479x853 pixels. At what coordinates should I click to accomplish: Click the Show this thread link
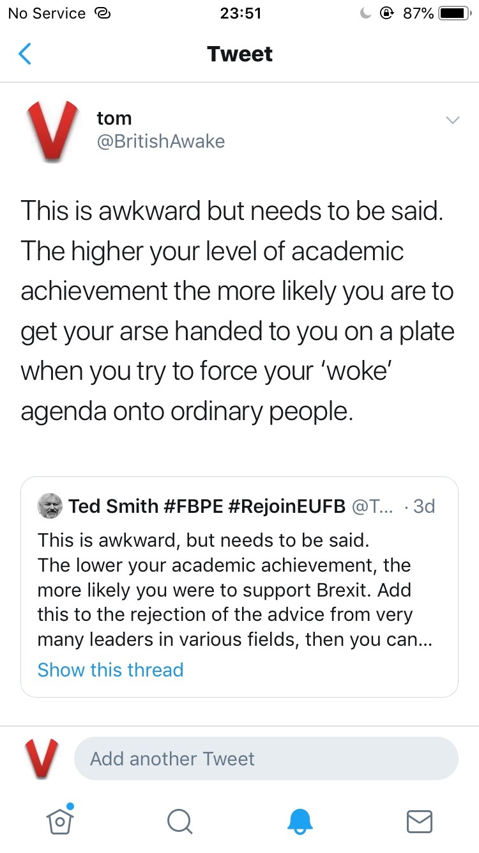[110, 669]
